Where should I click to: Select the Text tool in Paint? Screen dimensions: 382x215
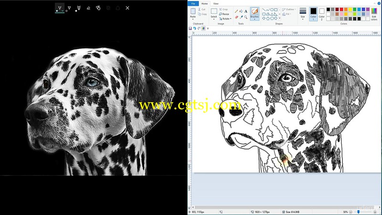(246, 11)
